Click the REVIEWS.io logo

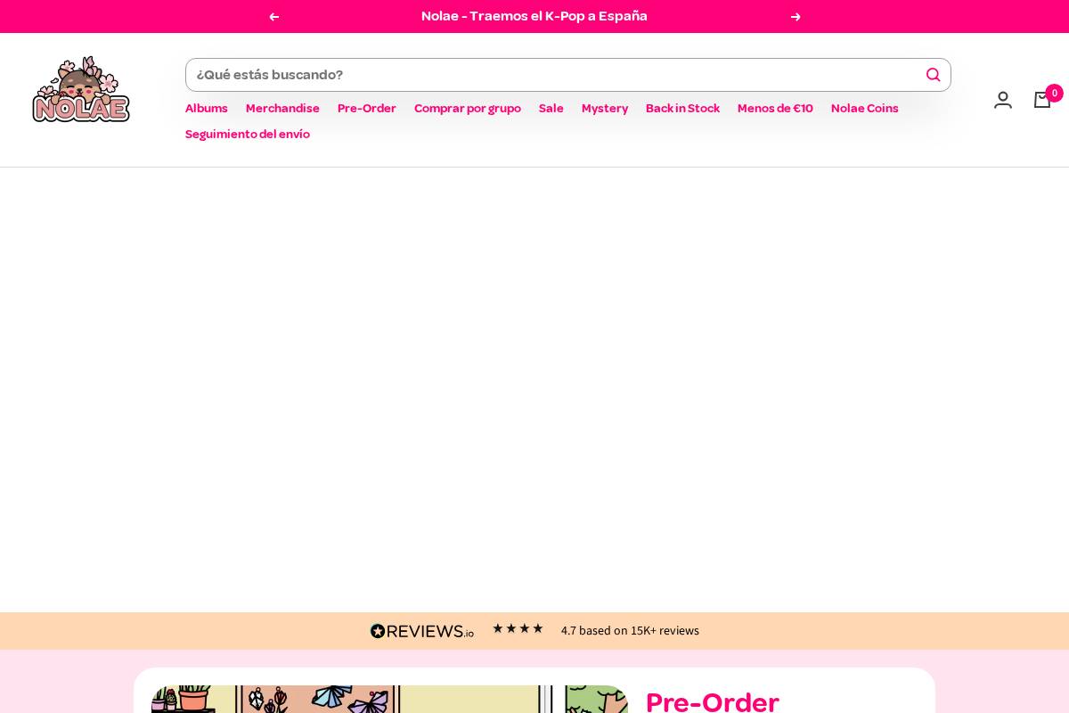[422, 631]
